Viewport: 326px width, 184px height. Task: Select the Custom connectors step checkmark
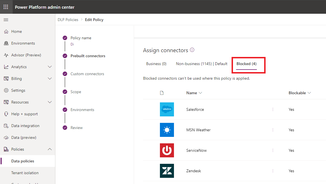(65, 74)
